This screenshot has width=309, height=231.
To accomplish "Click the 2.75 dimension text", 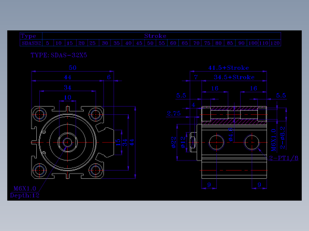I will (x=174, y=113).
